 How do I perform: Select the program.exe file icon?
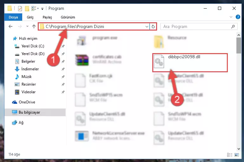coord(82,40)
